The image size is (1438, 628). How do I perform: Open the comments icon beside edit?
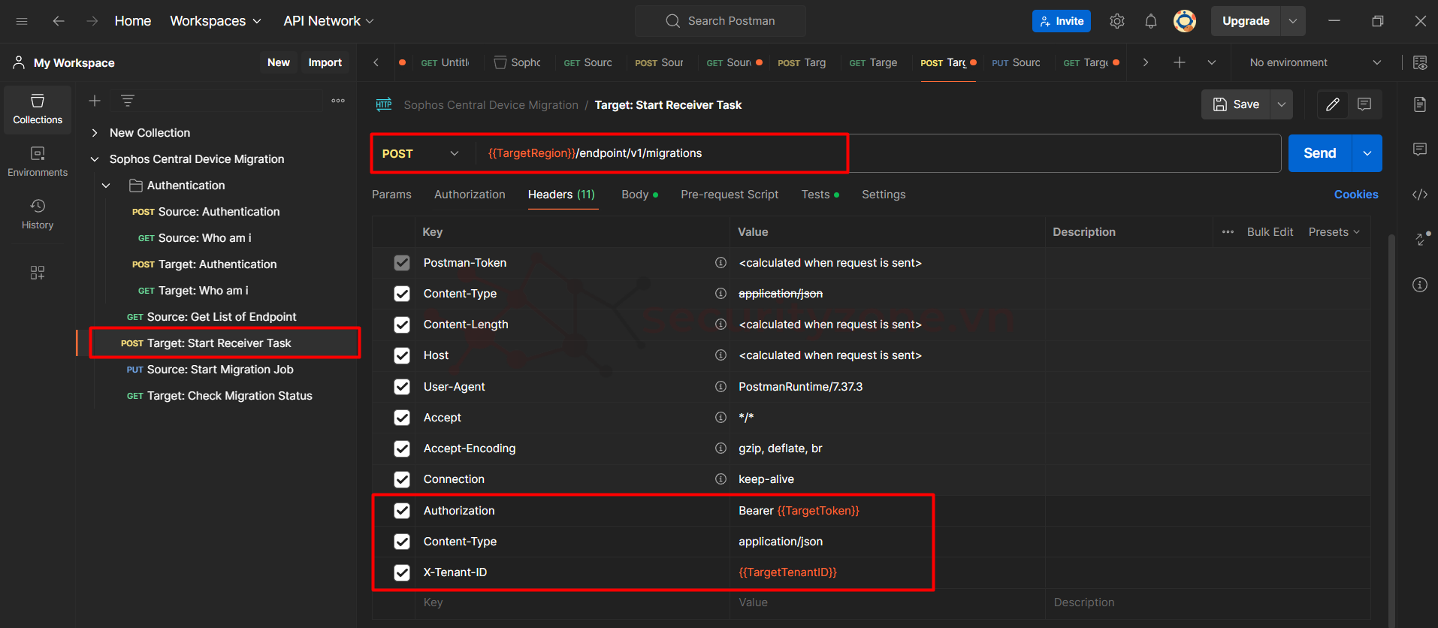[1364, 104]
